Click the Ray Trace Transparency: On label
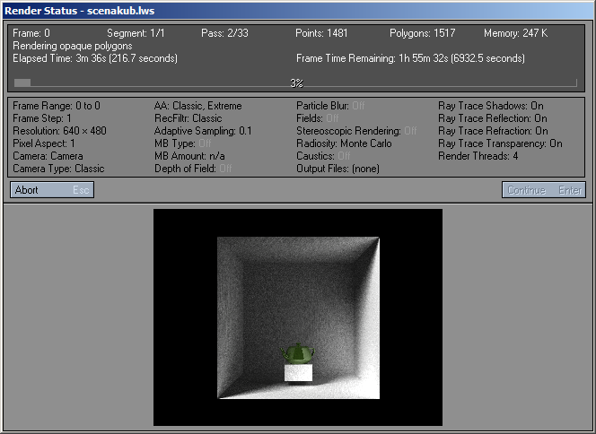 [500, 143]
